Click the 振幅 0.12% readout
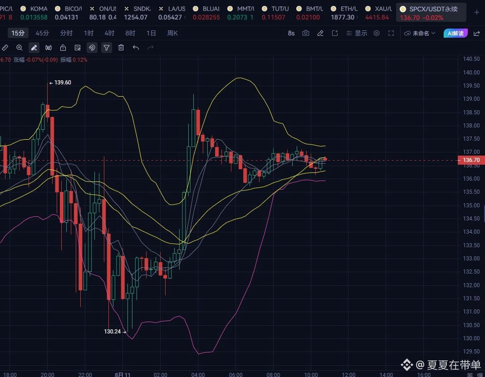Viewport: 485px width, 377px height. point(73,60)
